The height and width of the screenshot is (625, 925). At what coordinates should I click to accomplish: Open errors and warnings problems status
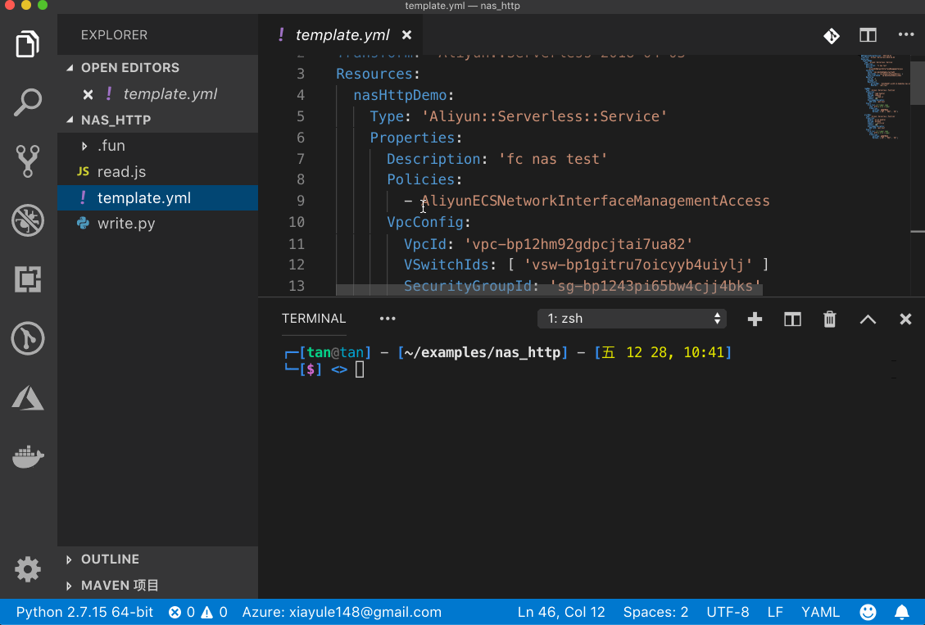[197, 612]
